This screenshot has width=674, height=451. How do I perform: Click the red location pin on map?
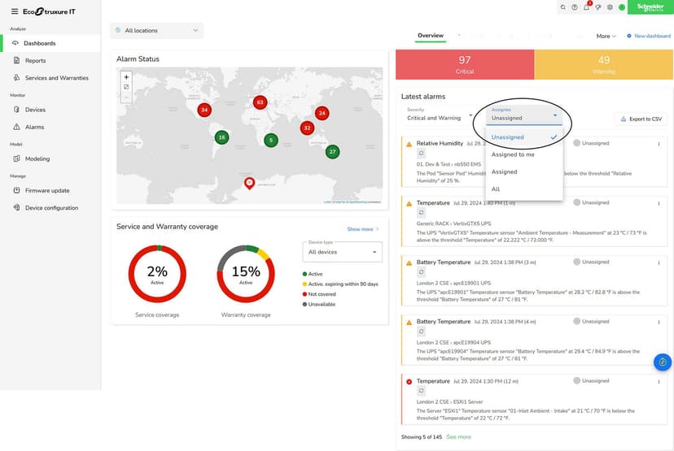click(x=249, y=183)
